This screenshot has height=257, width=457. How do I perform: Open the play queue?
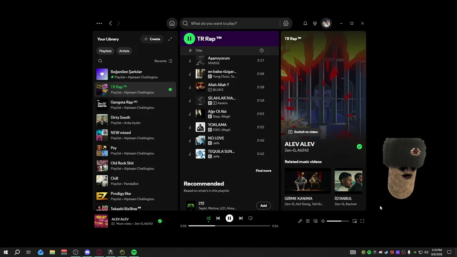[308, 221]
